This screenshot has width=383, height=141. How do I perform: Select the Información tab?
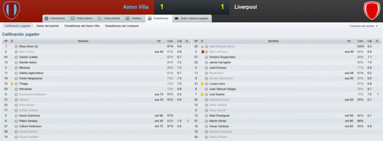tap(55, 18)
